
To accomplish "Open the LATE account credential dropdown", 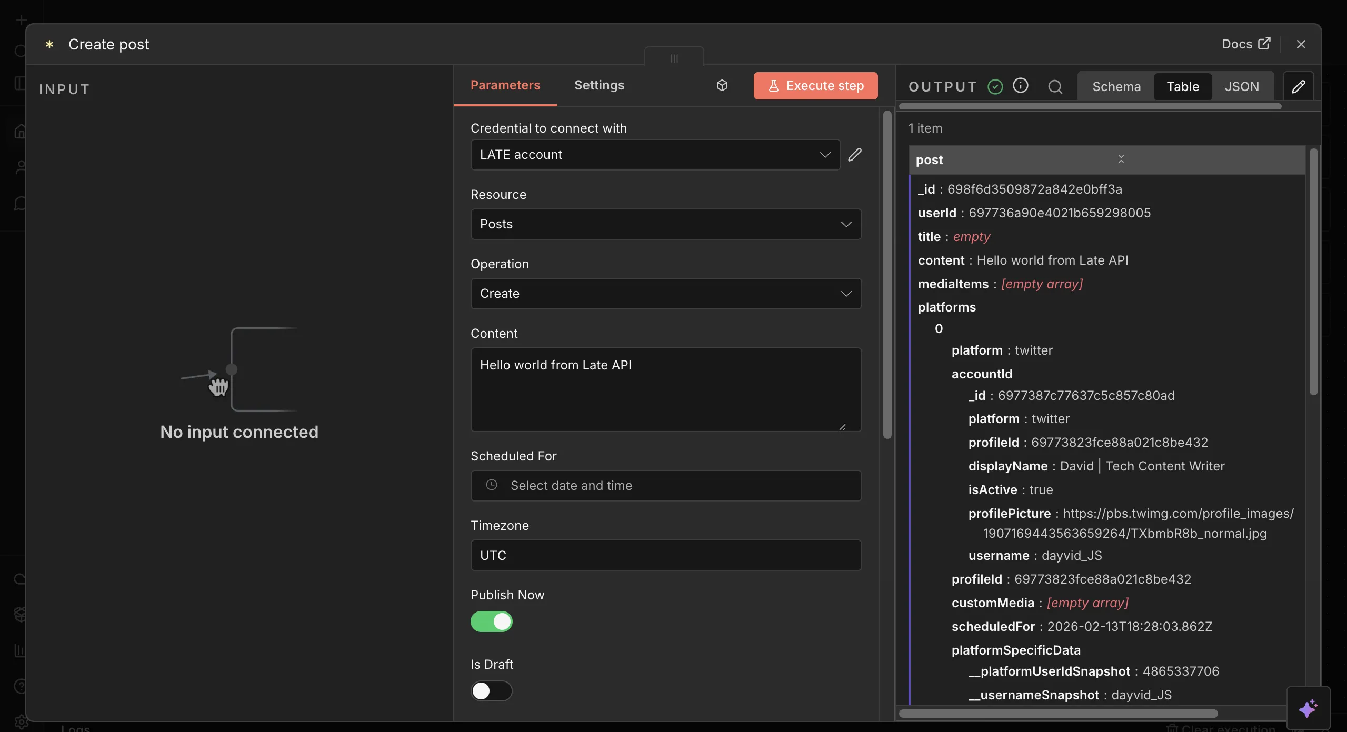I will [x=654, y=154].
